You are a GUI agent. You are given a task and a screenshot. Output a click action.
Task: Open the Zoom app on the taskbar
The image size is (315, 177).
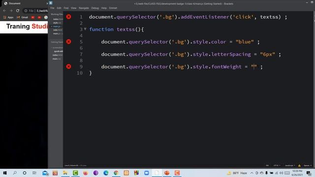pyautogui.click(x=147, y=173)
